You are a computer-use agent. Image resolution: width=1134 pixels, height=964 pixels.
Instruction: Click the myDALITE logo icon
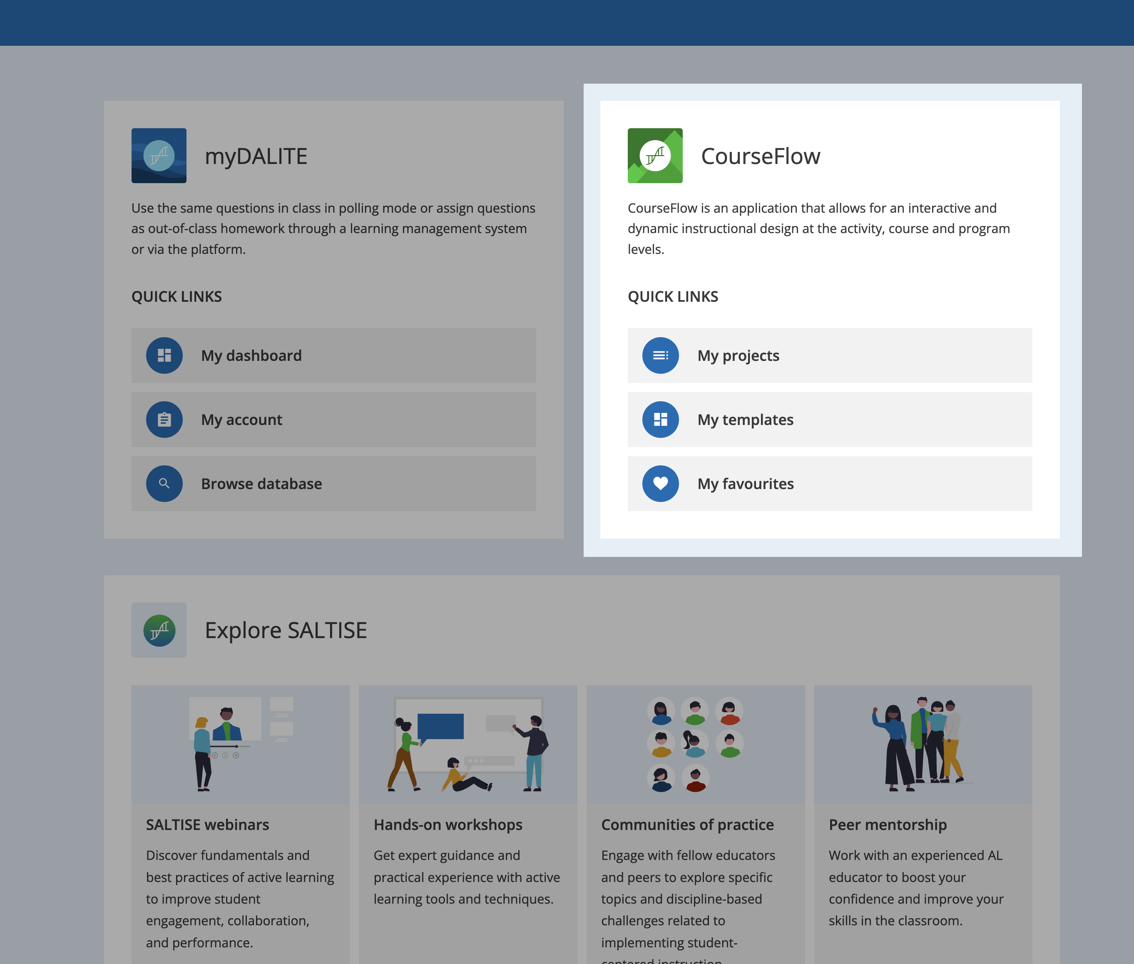coord(159,156)
